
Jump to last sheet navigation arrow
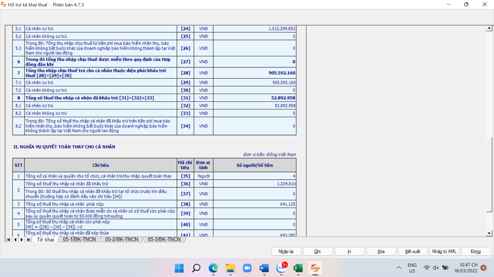(x=29, y=240)
